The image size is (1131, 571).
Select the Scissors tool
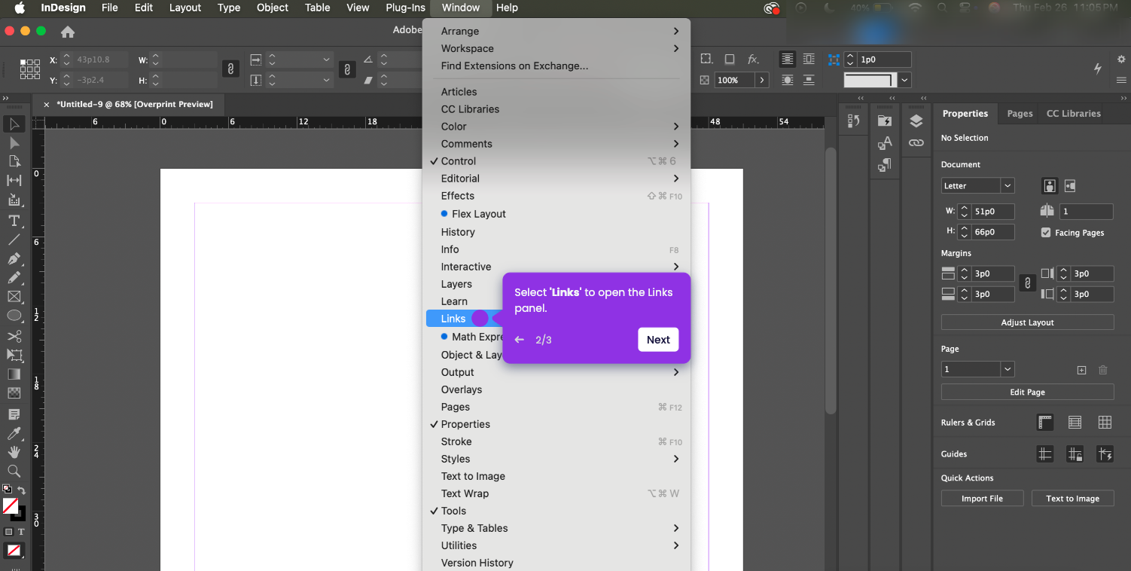pyautogui.click(x=14, y=336)
